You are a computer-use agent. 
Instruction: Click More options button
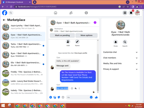point(86,35)
